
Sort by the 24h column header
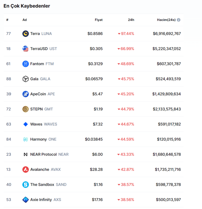pyautogui.click(x=131, y=20)
